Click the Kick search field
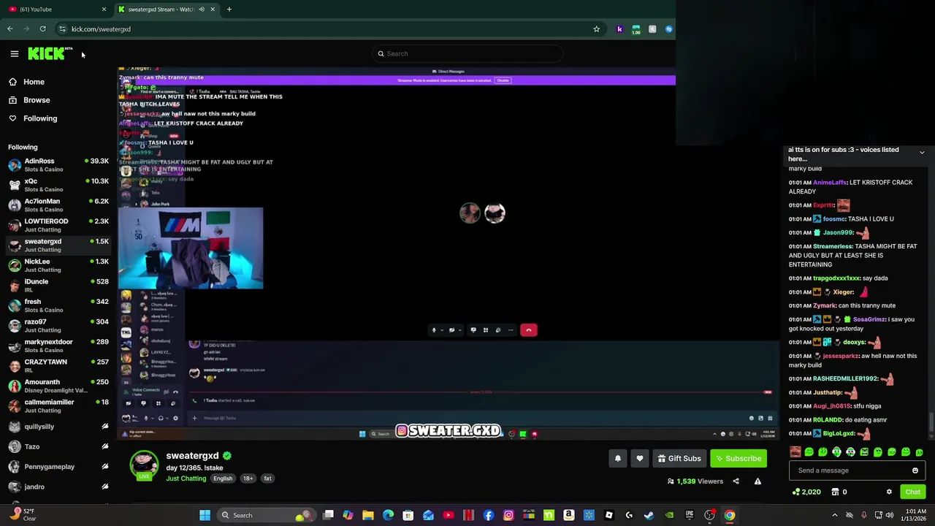 tap(467, 53)
